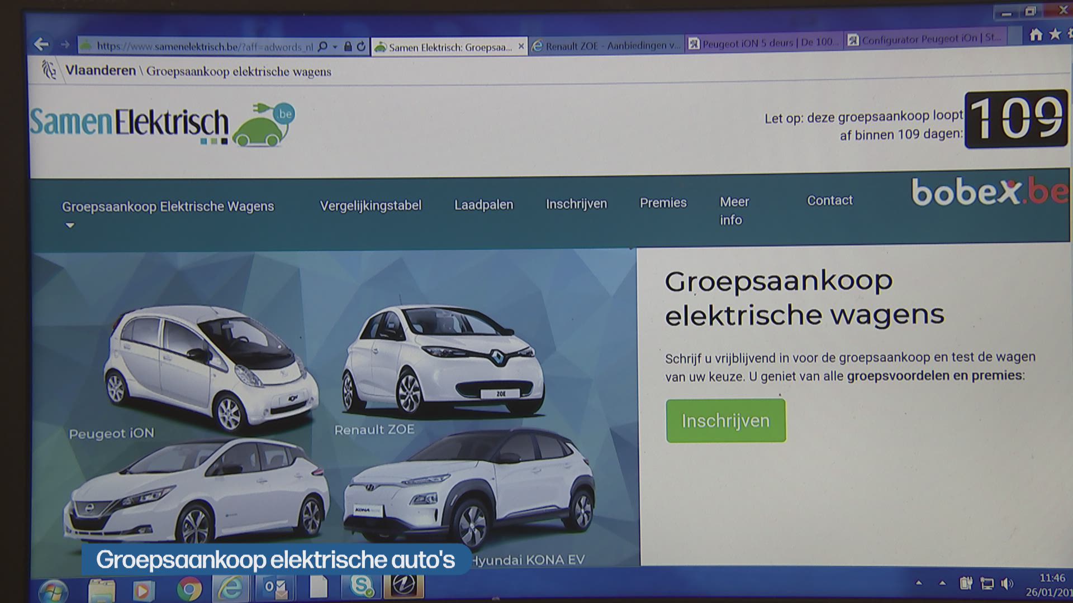Switch to the Renault ZOE tab
The width and height of the screenshot is (1073, 603).
pyautogui.click(x=606, y=46)
